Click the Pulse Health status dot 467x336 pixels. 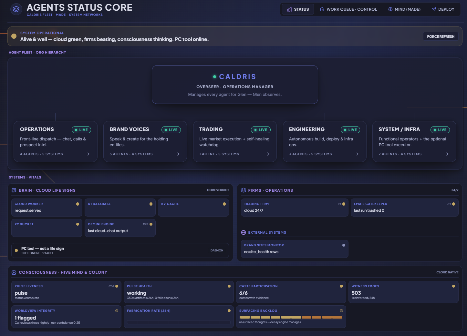click(x=229, y=286)
